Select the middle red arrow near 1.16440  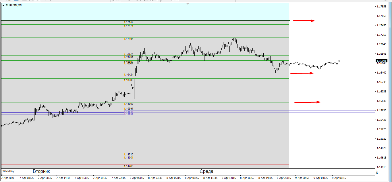(302, 73)
